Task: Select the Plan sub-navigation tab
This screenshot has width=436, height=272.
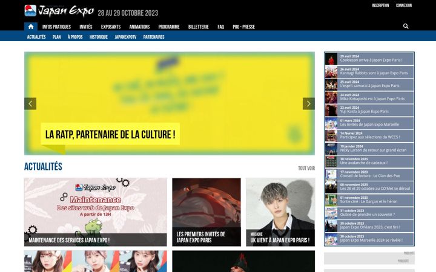Action: pos(57,37)
